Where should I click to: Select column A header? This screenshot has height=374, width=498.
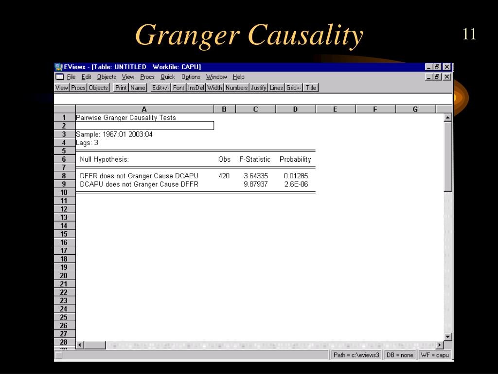[x=144, y=109]
